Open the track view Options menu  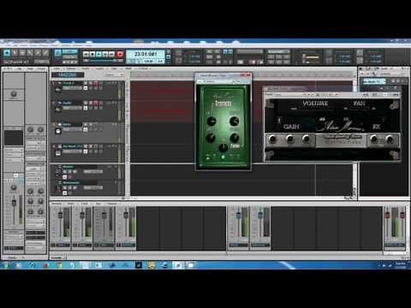point(71,68)
